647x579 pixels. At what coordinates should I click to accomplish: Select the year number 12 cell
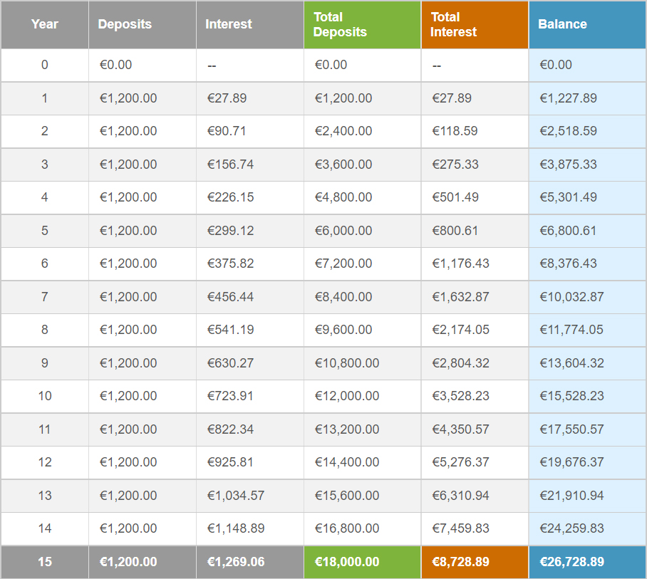coord(45,462)
